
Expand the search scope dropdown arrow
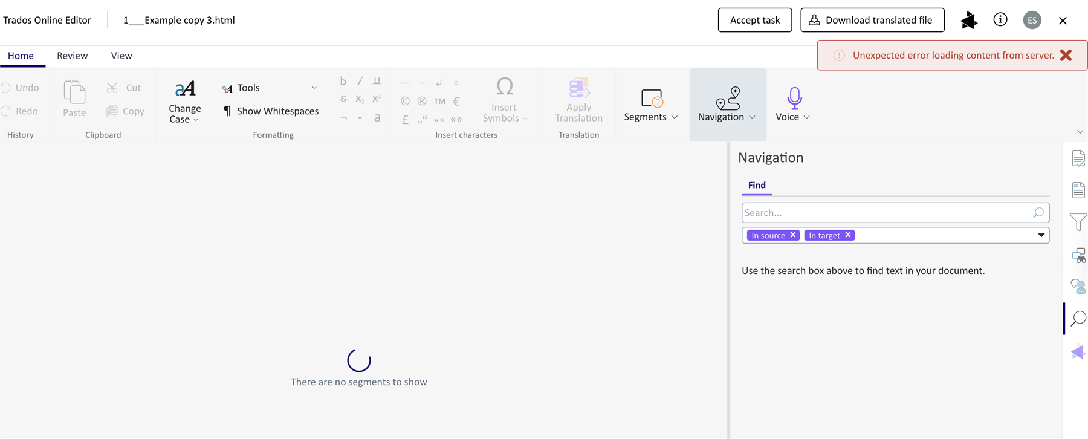[x=1041, y=235]
